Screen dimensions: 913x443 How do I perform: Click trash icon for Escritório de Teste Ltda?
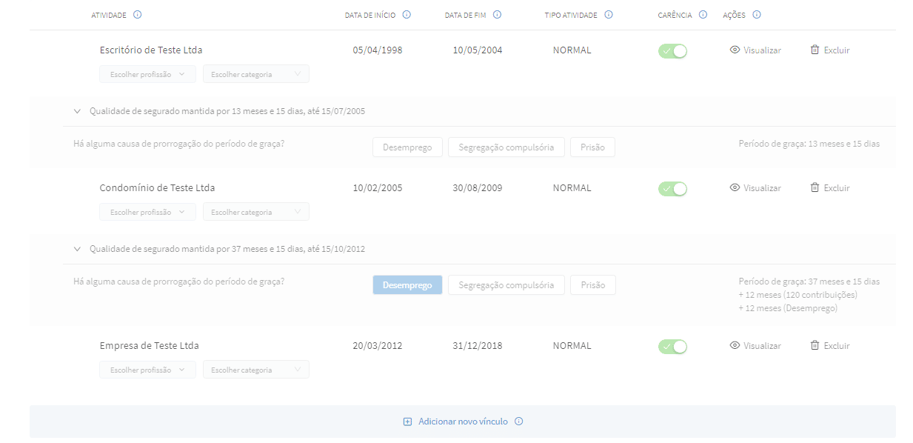coord(815,50)
